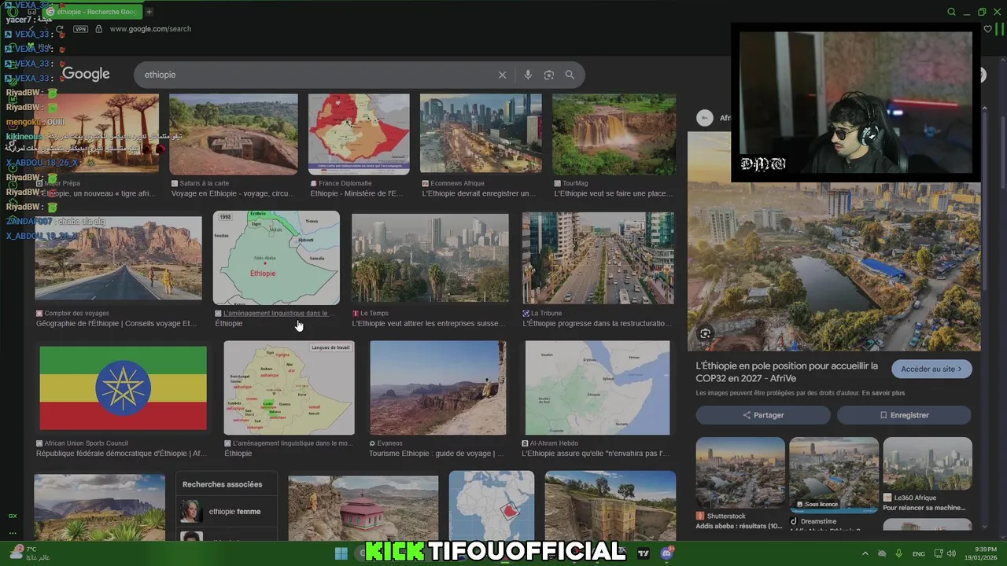This screenshot has height=566, width=1007.
Task: Open Al-Ahram Hebdo map image
Action: coord(598,388)
